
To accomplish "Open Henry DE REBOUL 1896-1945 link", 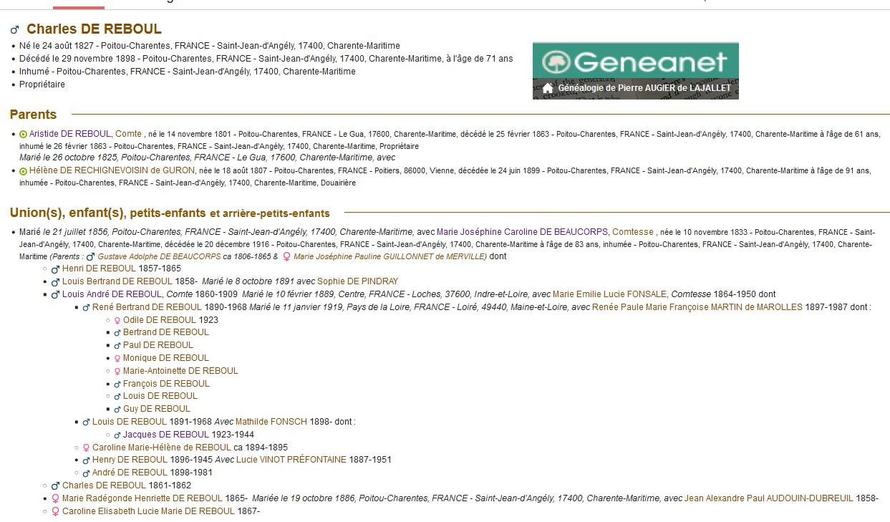I will pyautogui.click(x=130, y=460).
